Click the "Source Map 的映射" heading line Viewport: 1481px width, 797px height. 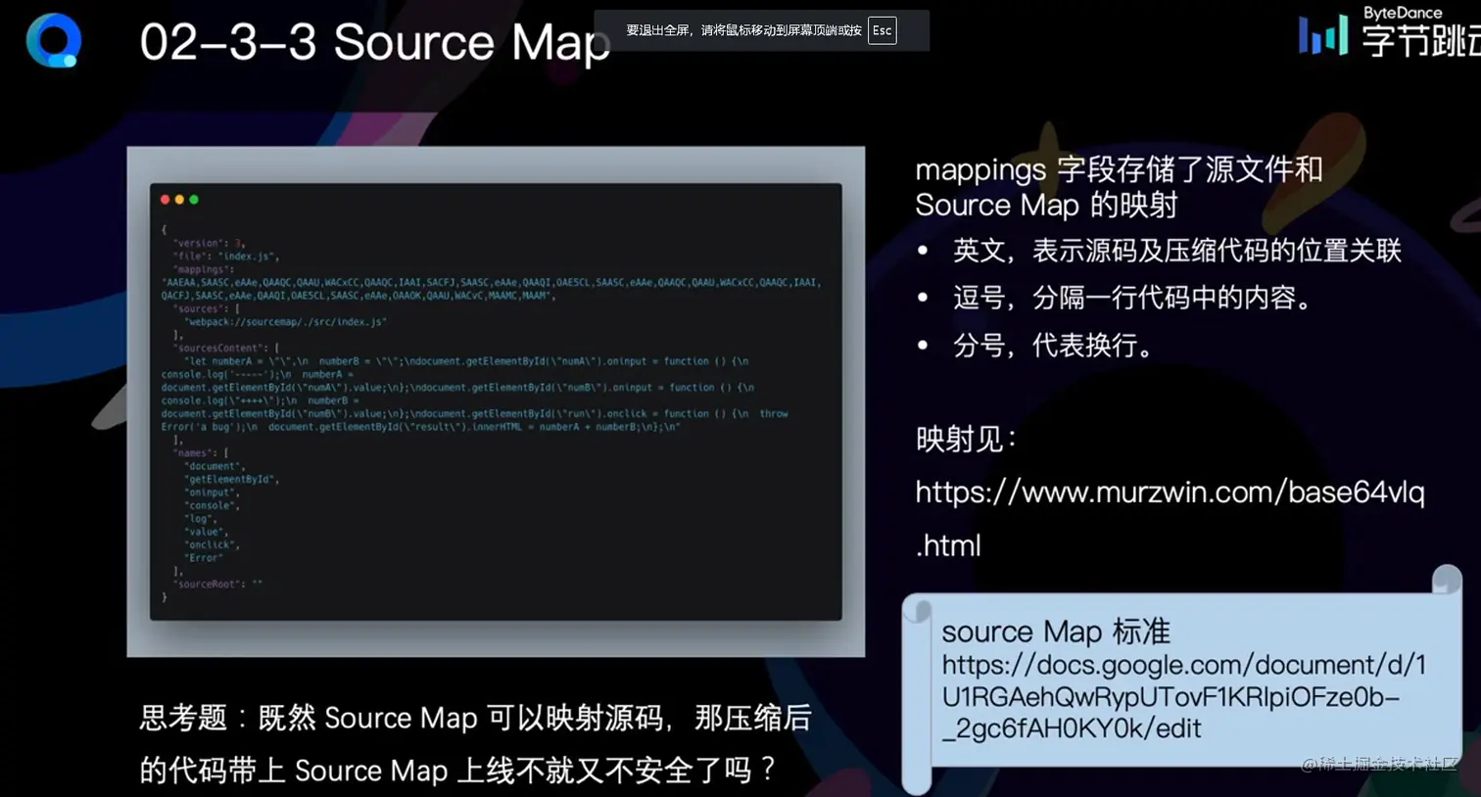click(x=1046, y=205)
